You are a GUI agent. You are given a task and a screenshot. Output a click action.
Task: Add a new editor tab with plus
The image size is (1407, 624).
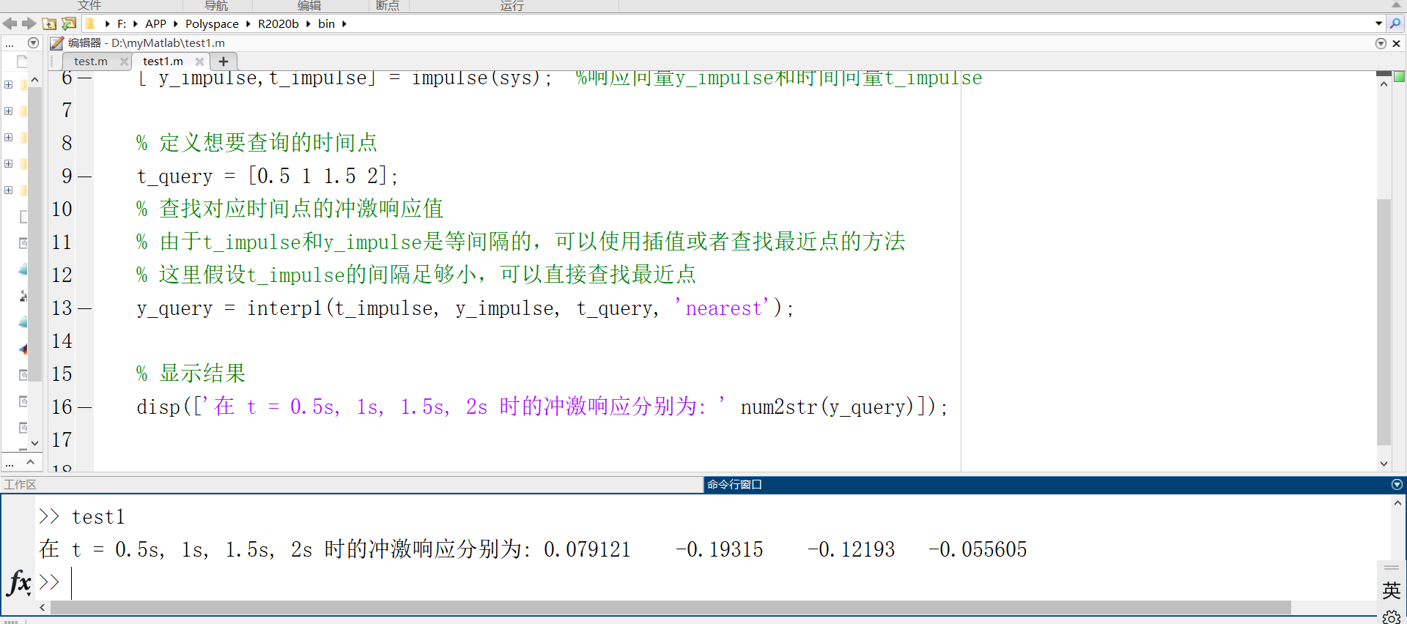[x=224, y=62]
